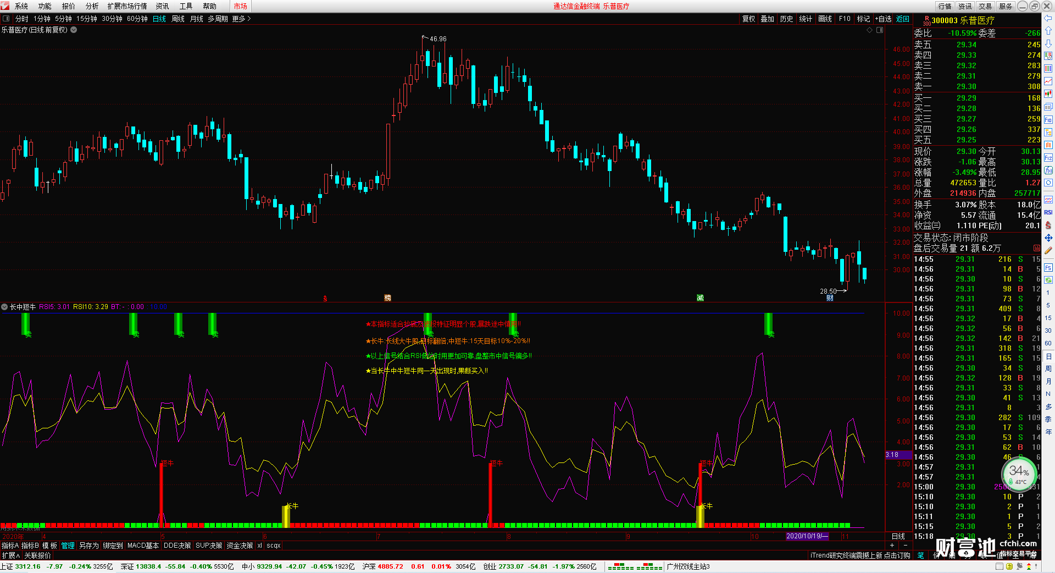Toggle 叠加 overlay on chart

768,19
